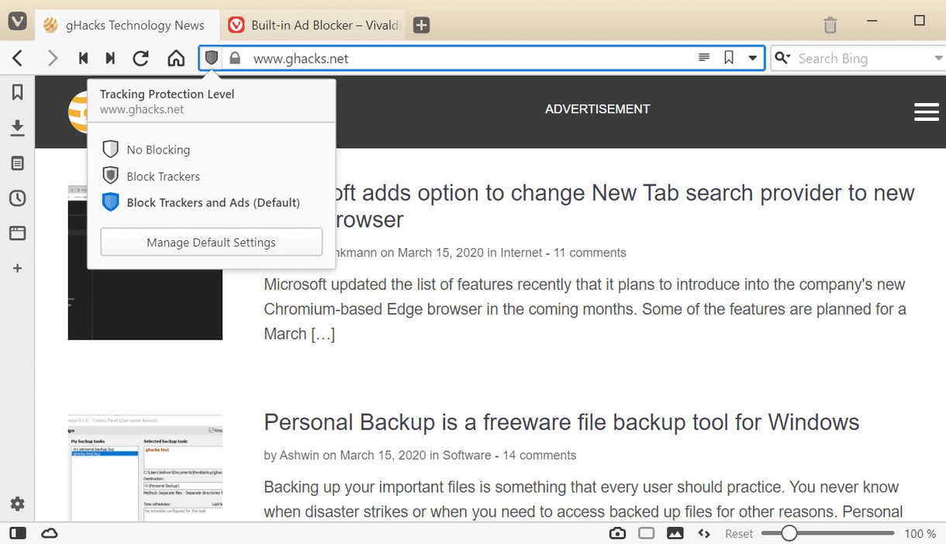Bookmark this page from address bar

[x=729, y=58]
